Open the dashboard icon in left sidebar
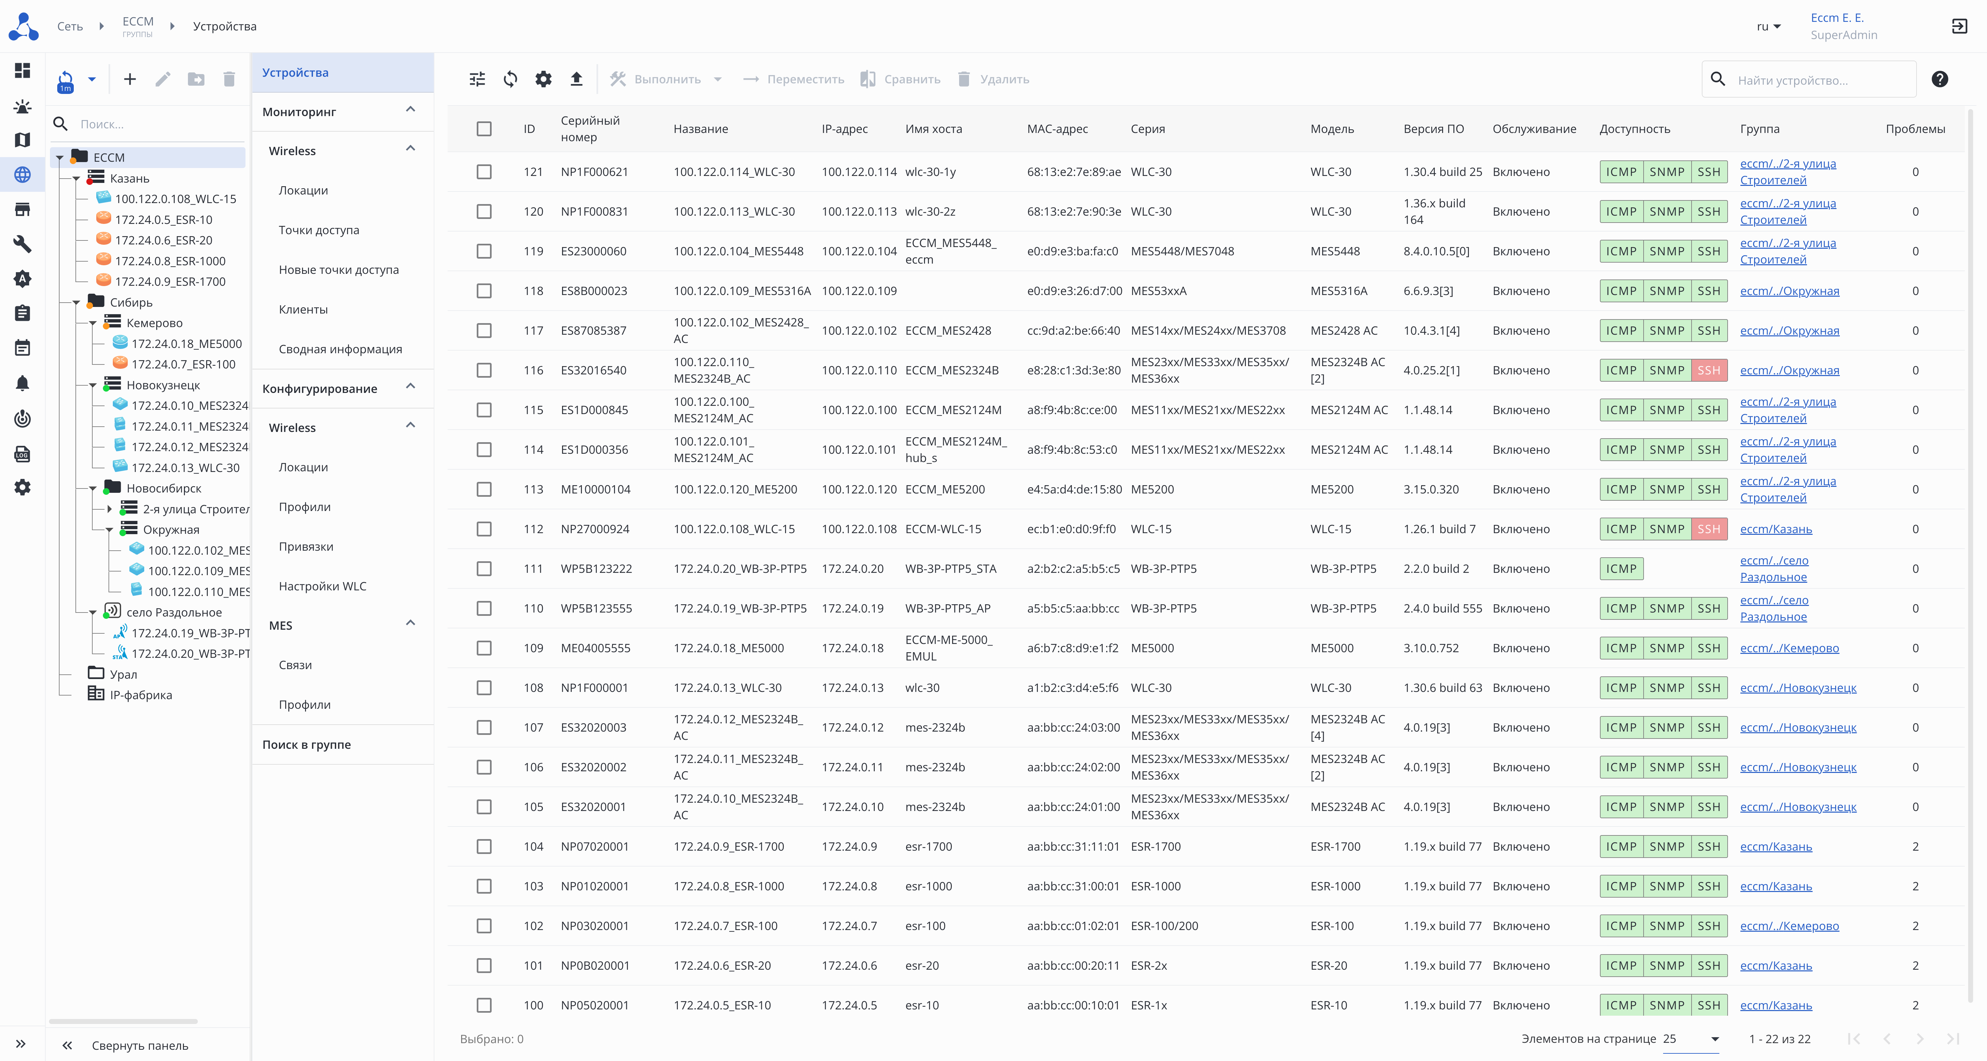This screenshot has width=1987, height=1061. pos(22,71)
